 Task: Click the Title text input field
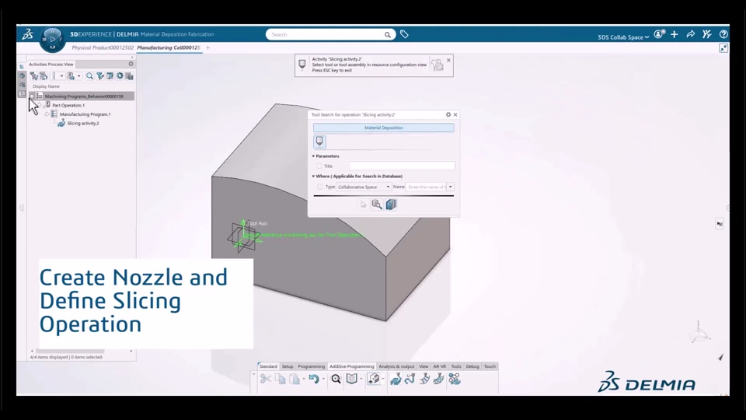pyautogui.click(x=402, y=166)
